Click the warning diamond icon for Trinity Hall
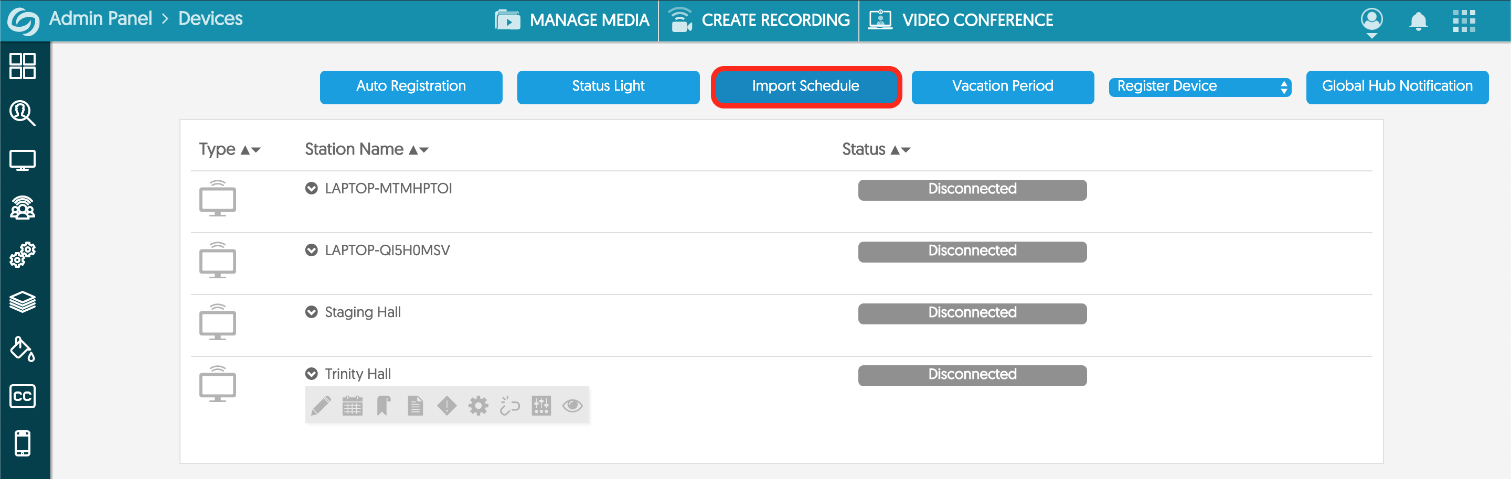 tap(447, 405)
